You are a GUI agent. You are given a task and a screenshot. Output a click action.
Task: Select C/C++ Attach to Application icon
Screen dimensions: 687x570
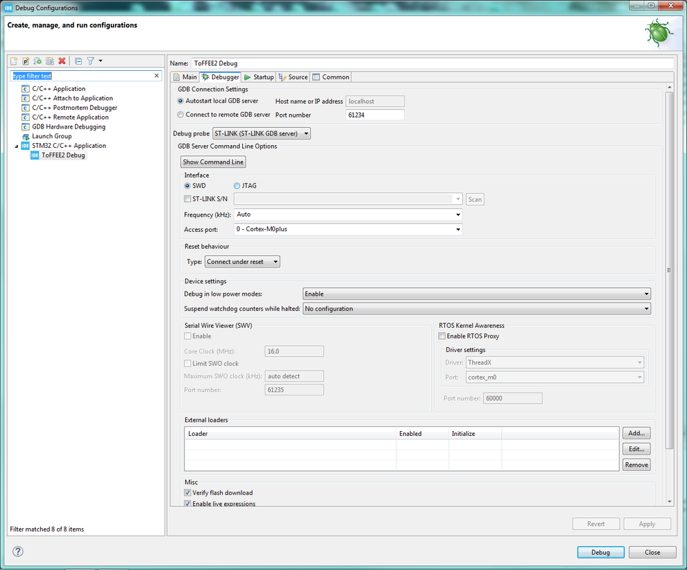click(x=25, y=98)
